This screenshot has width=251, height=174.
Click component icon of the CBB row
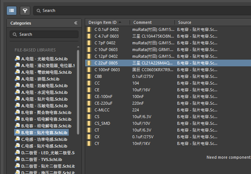click(x=89, y=76)
